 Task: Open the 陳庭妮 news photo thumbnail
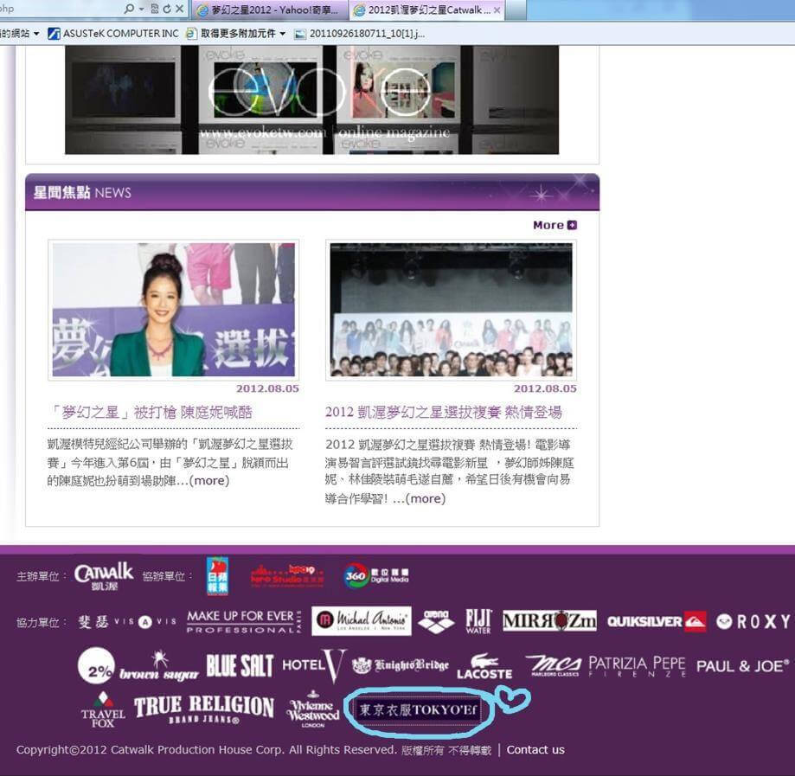click(173, 310)
